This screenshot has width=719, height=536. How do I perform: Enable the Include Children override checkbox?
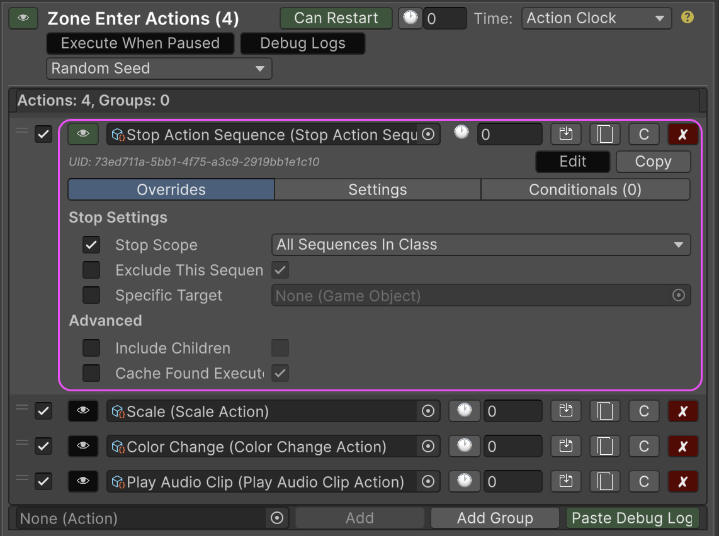pyautogui.click(x=92, y=348)
